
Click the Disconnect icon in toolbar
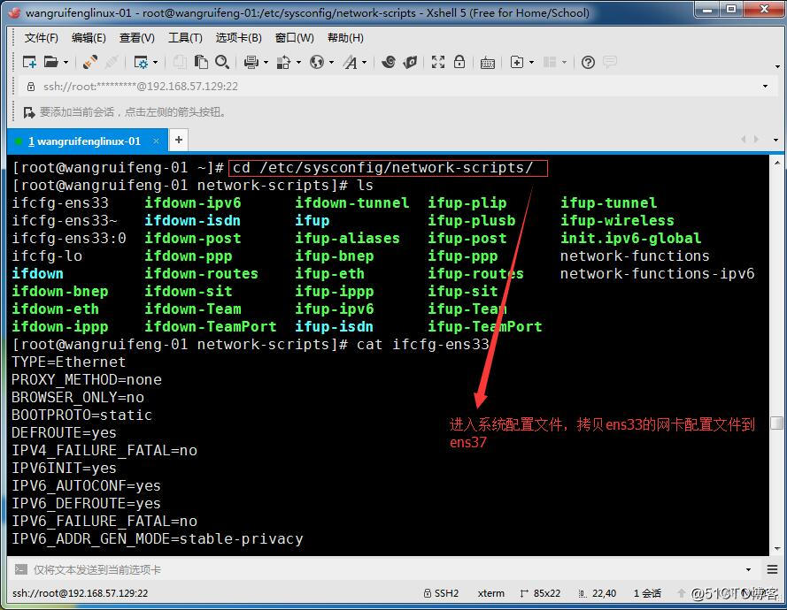112,62
